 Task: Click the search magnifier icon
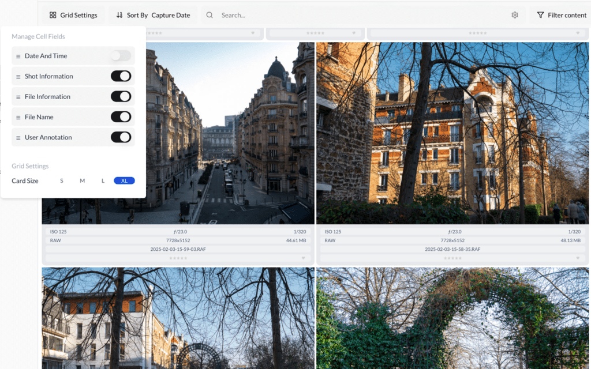[210, 15]
